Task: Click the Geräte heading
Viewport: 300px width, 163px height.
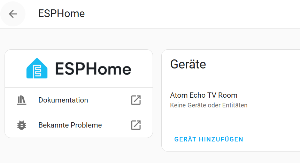Action: [x=188, y=64]
